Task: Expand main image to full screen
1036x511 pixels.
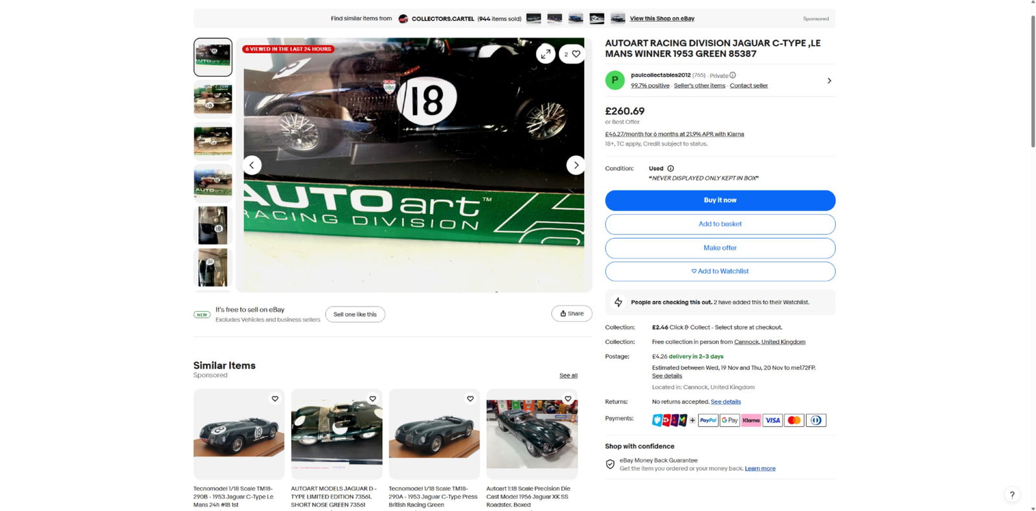Action: (x=546, y=54)
